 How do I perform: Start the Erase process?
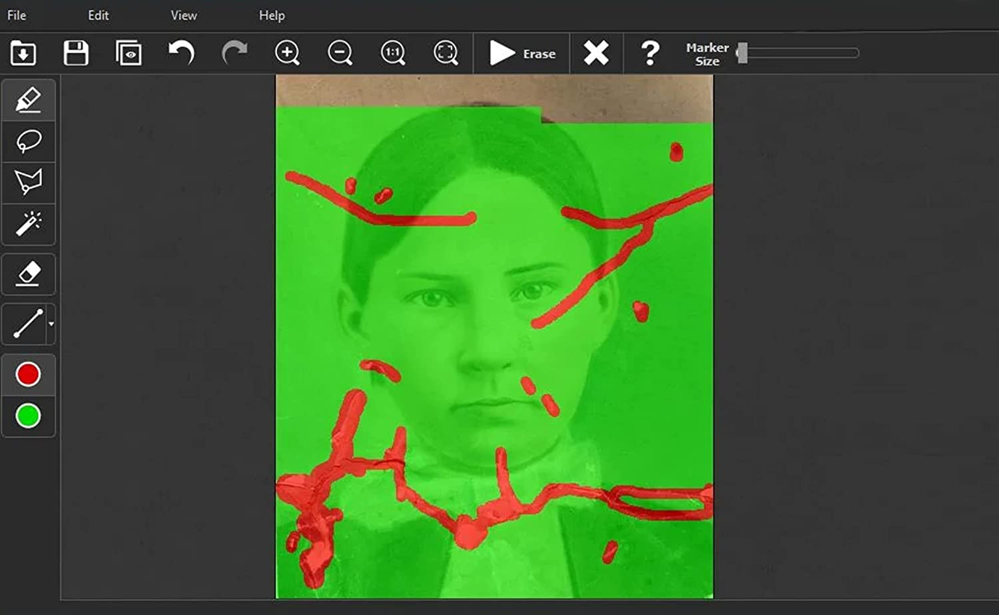[522, 53]
